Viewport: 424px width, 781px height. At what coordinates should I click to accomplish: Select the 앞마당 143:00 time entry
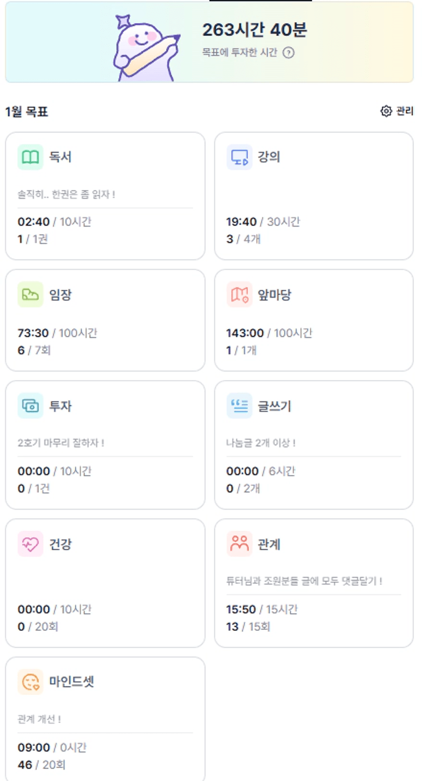click(x=245, y=333)
